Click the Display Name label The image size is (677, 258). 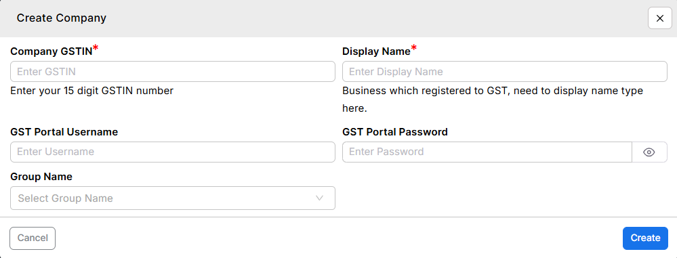point(376,51)
